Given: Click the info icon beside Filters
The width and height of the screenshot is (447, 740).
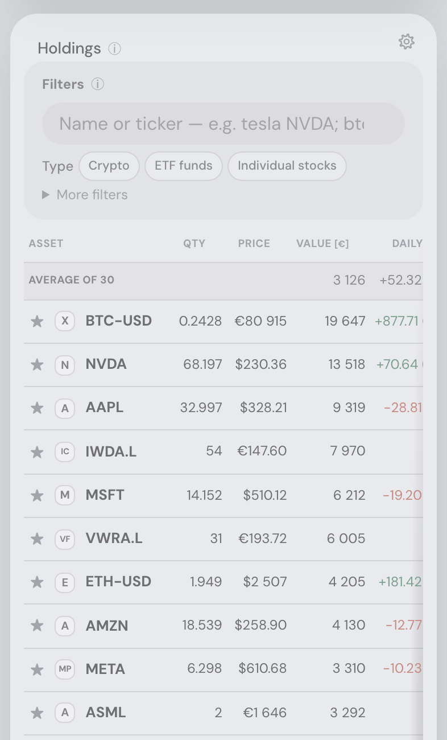Looking at the screenshot, I should pos(98,84).
